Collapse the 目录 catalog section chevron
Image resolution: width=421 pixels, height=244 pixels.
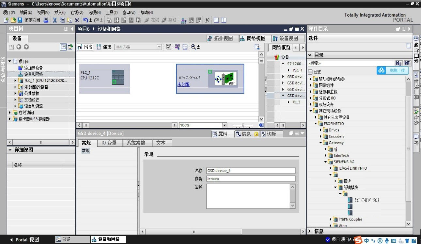tap(310, 55)
